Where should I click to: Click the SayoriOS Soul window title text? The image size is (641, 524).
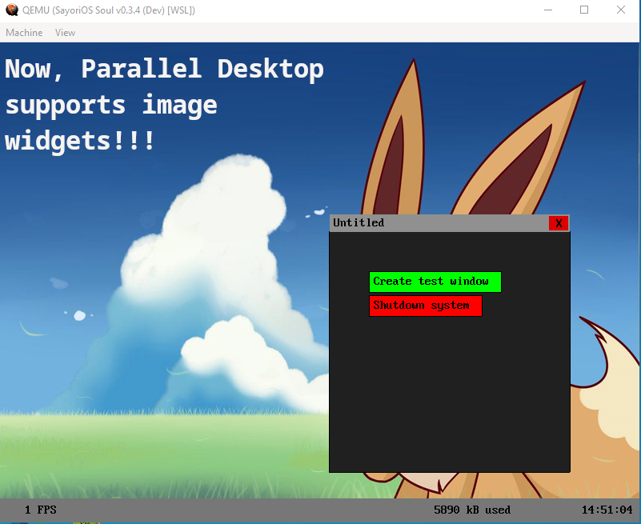pyautogui.click(x=109, y=10)
